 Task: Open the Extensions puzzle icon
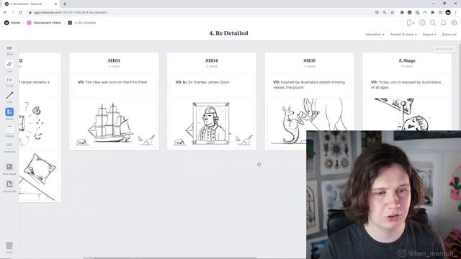pos(432,12)
